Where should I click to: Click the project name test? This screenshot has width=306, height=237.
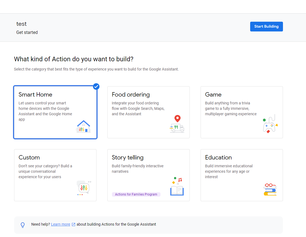[21, 24]
